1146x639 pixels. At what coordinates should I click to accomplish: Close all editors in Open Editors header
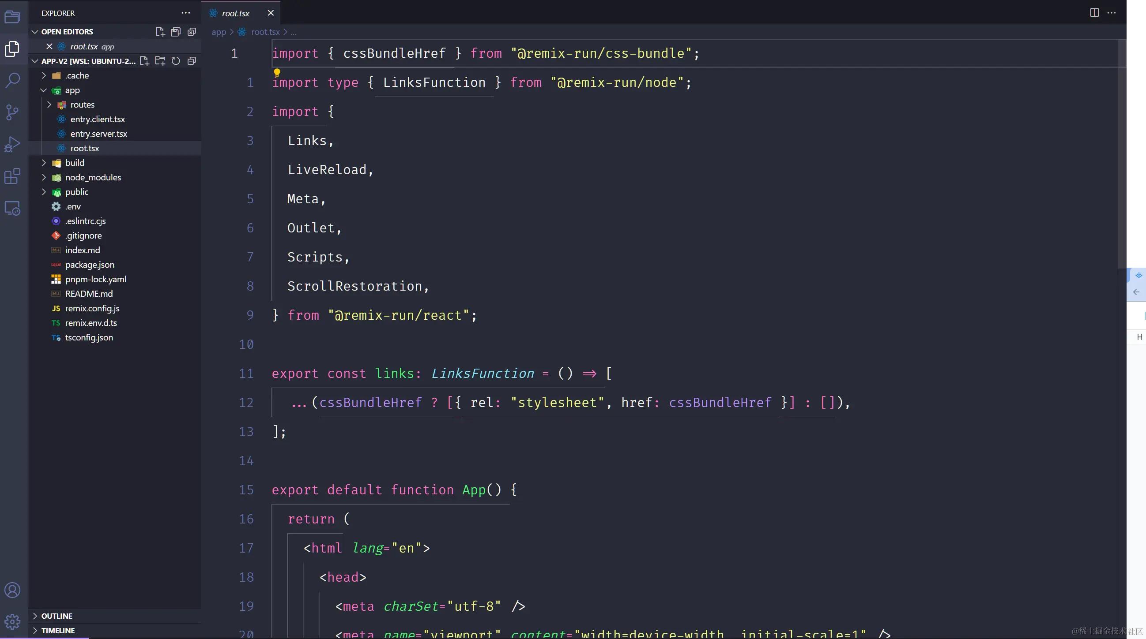tap(192, 32)
